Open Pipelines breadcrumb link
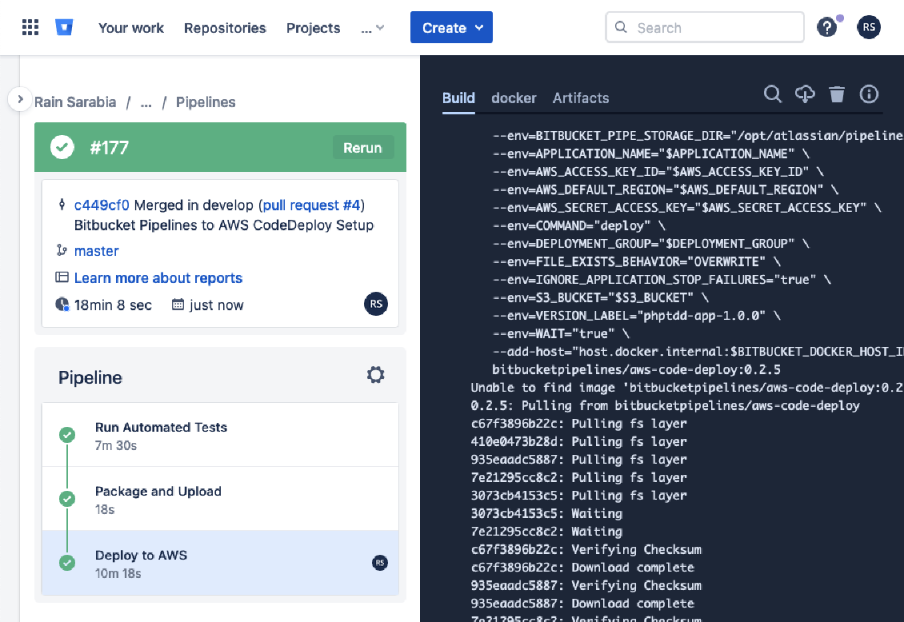Screen dimensions: 904x622 tap(206, 102)
